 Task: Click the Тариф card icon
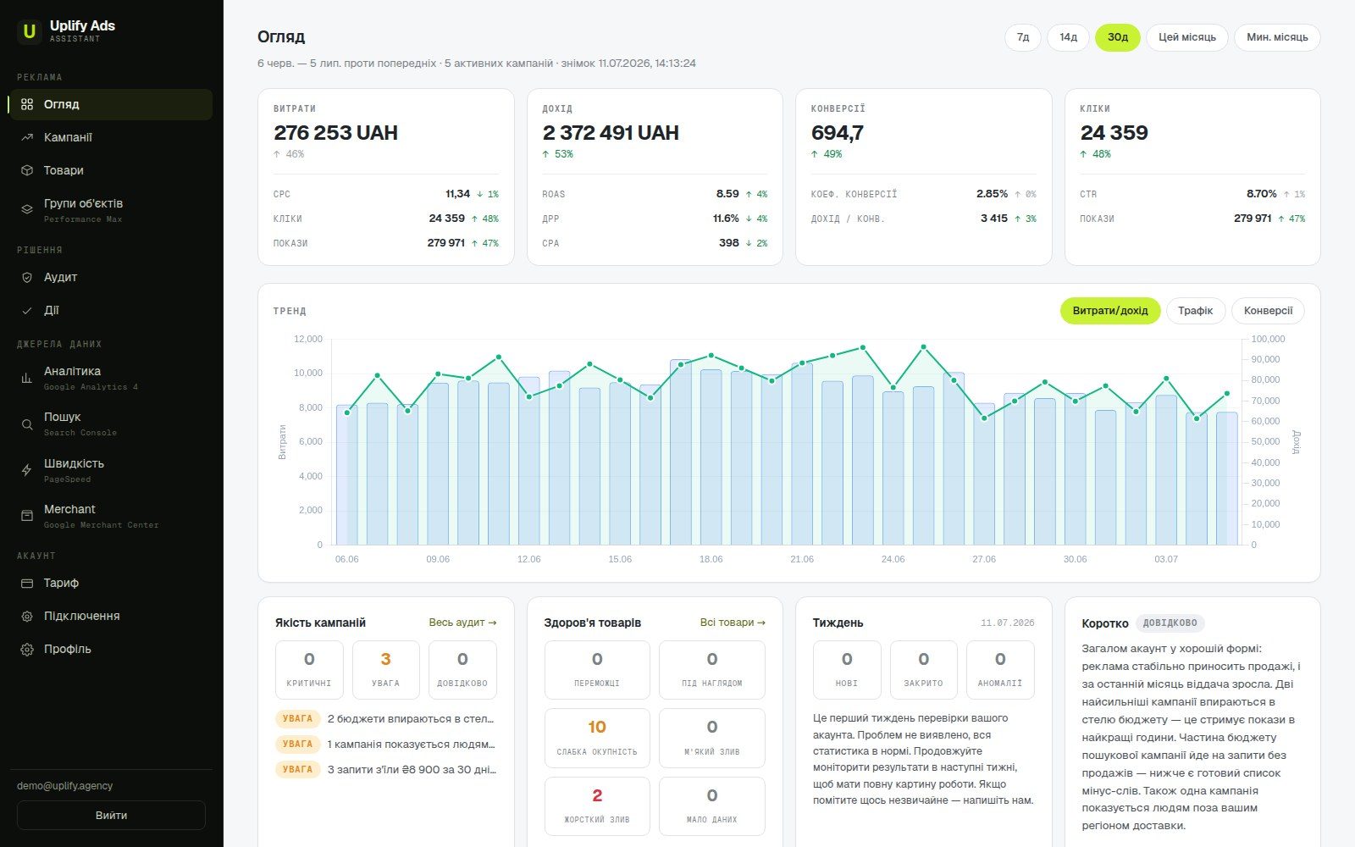pyautogui.click(x=27, y=583)
